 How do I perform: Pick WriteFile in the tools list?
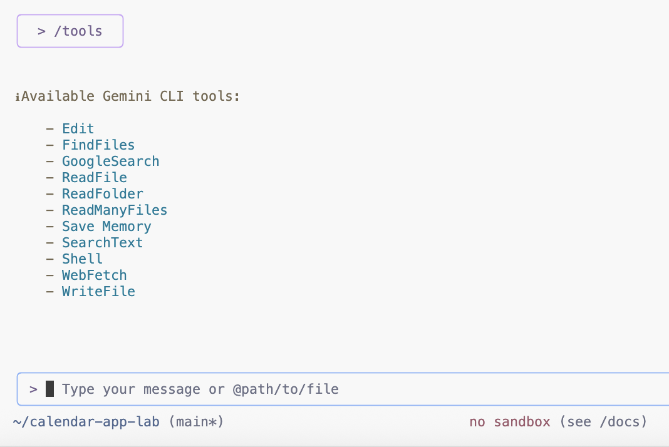click(98, 292)
